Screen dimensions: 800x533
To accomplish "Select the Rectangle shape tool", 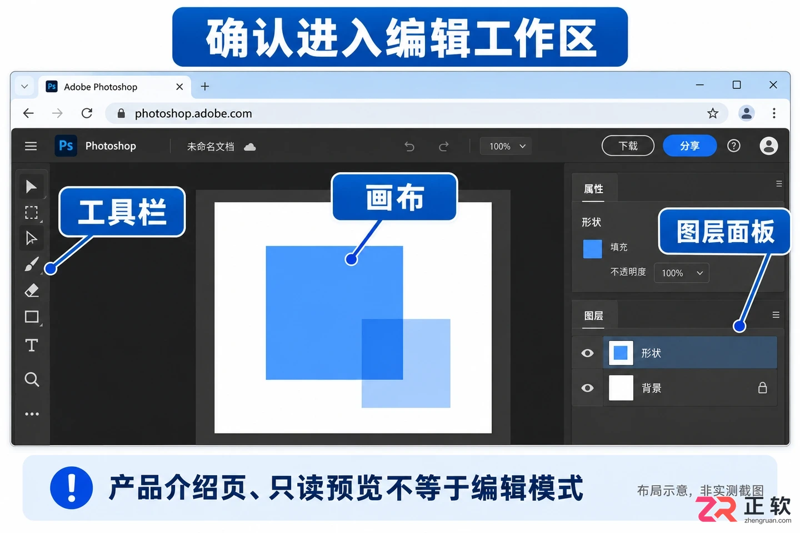I will pos(32,317).
